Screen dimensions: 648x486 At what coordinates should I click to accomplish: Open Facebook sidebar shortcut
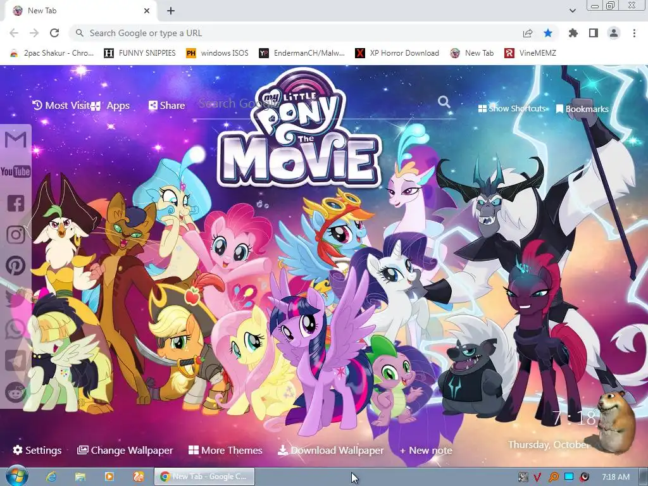click(16, 203)
